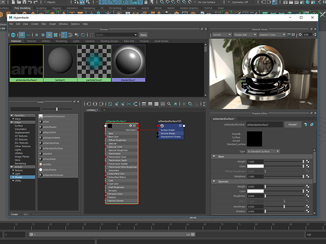Click the input connections icon in graph toolbar
This screenshot has width=326, height=244.
coord(89,104)
